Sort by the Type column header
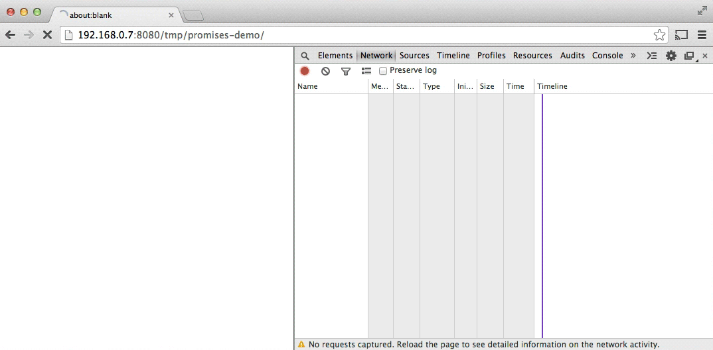Viewport: 713px width, 350px height. click(x=437, y=86)
